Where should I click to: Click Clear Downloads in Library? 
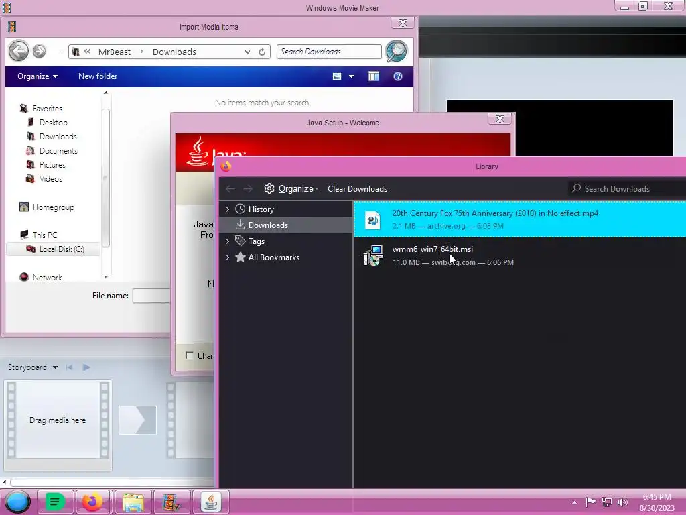point(358,188)
